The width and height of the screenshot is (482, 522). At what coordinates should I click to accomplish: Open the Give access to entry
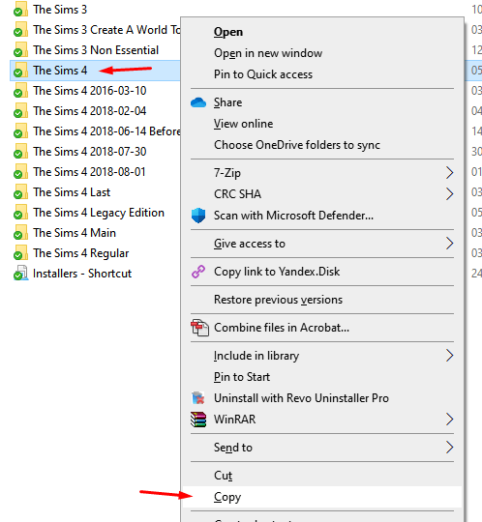(x=322, y=244)
